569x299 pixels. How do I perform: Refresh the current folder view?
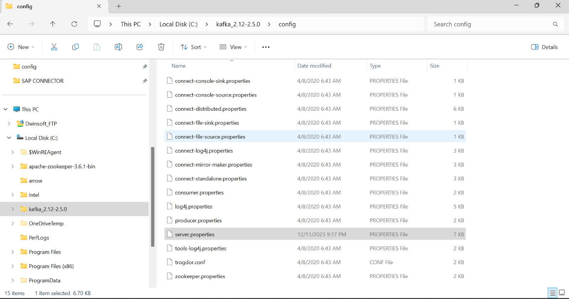click(74, 24)
